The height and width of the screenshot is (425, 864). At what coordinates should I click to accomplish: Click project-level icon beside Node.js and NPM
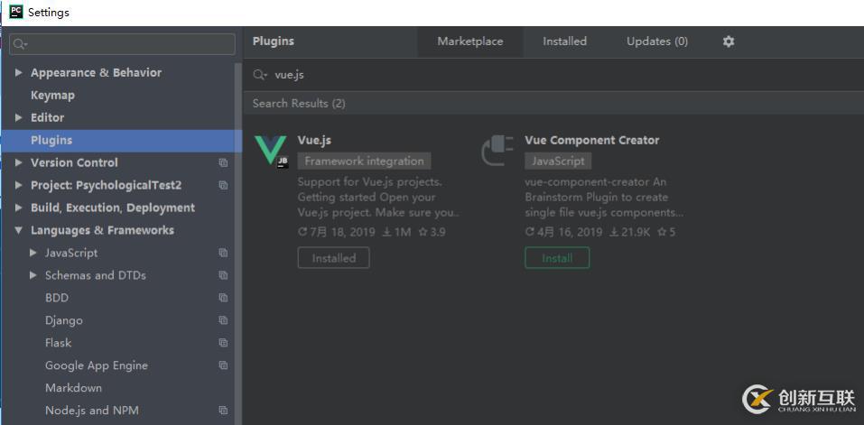(x=223, y=411)
